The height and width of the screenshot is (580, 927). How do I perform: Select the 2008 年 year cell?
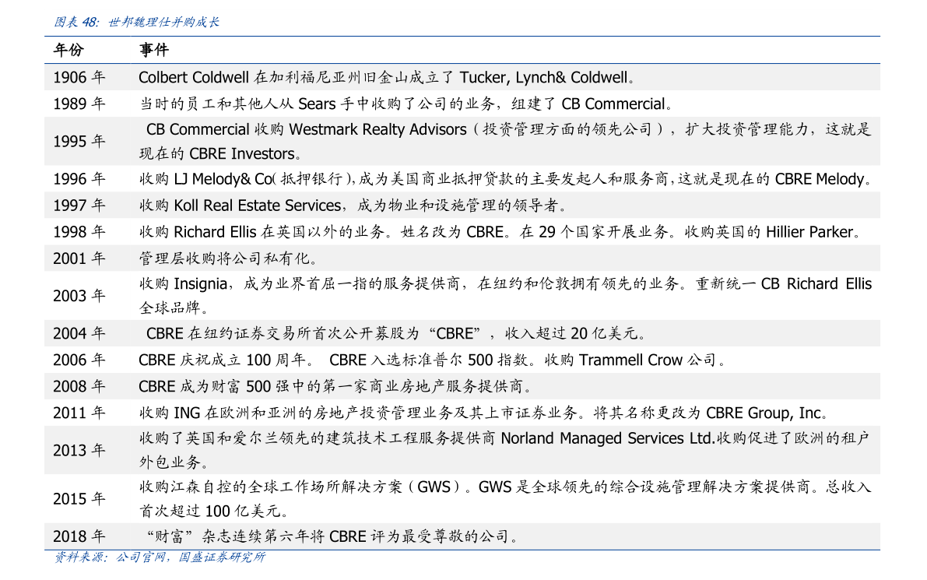(79, 386)
